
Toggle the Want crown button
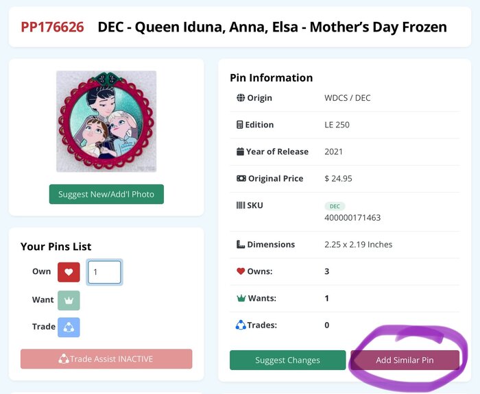[69, 300]
